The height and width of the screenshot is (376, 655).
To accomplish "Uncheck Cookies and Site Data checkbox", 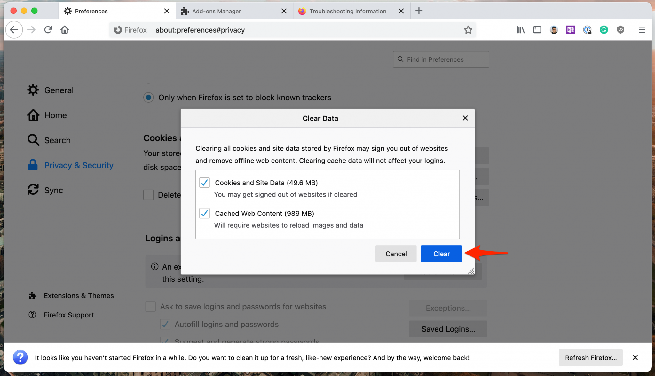I will [204, 183].
